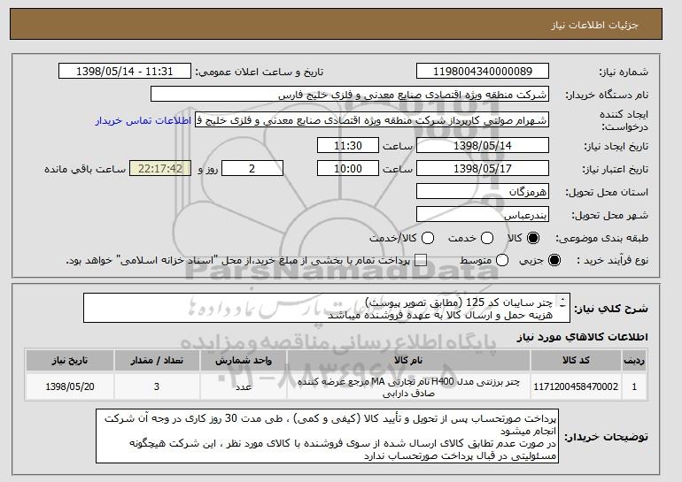
Task: Click the توضیحات خریدار text box
Action: [x=327, y=436]
